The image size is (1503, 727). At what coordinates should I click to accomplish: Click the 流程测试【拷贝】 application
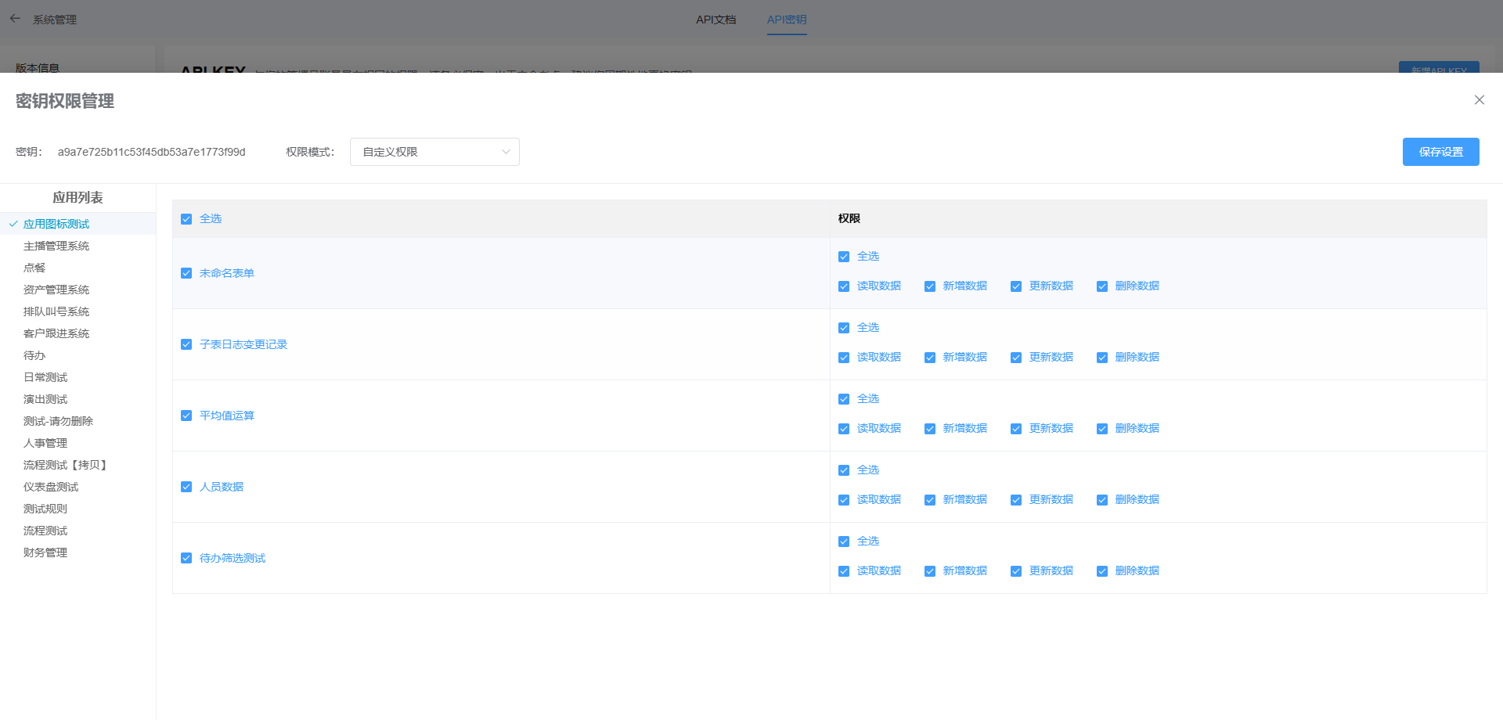click(x=67, y=465)
